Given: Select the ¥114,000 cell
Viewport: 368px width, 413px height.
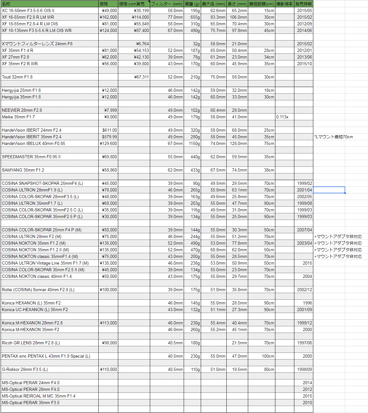Looking at the screenshot, I should 134,17.
